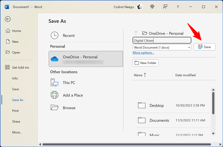Click the file name text field
This screenshot has height=147, width=223.
tap(162, 40)
